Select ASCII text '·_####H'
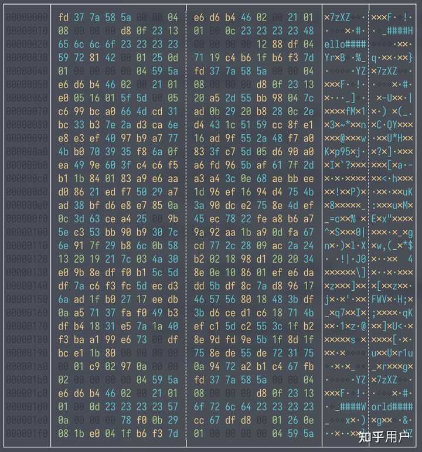Image resolution: width=422 pixels, height=452 pixels. point(392,31)
